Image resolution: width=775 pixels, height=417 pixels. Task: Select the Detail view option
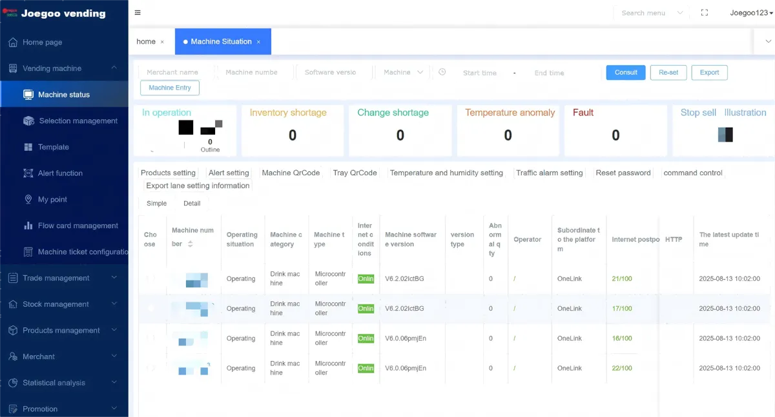click(x=192, y=204)
